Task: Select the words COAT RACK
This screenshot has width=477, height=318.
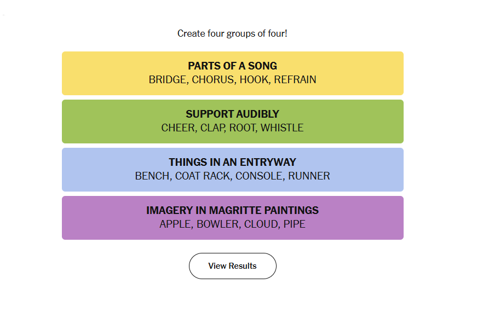Action: pyautogui.click(x=203, y=176)
